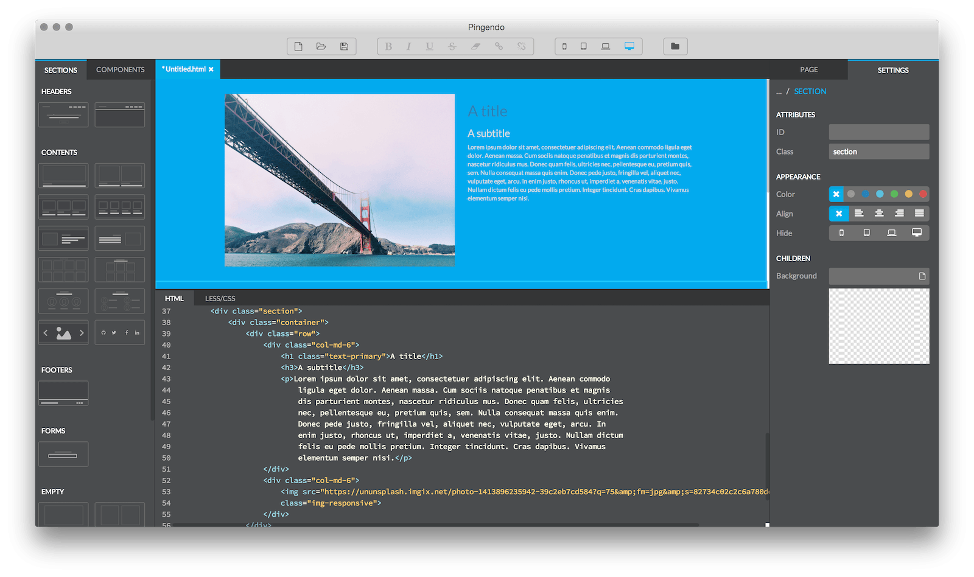Close the Untitled.html tab
This screenshot has height=577, width=974.
211,69
